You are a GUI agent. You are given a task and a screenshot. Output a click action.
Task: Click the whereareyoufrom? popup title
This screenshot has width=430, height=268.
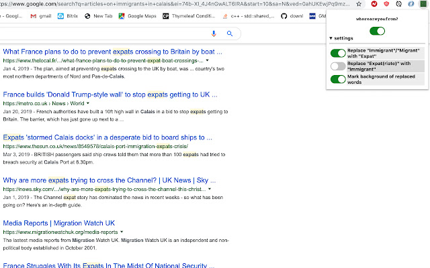pos(377,19)
